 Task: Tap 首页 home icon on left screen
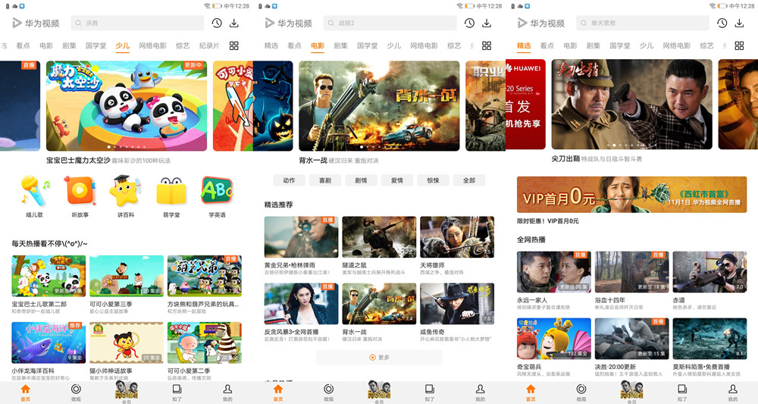click(x=26, y=390)
